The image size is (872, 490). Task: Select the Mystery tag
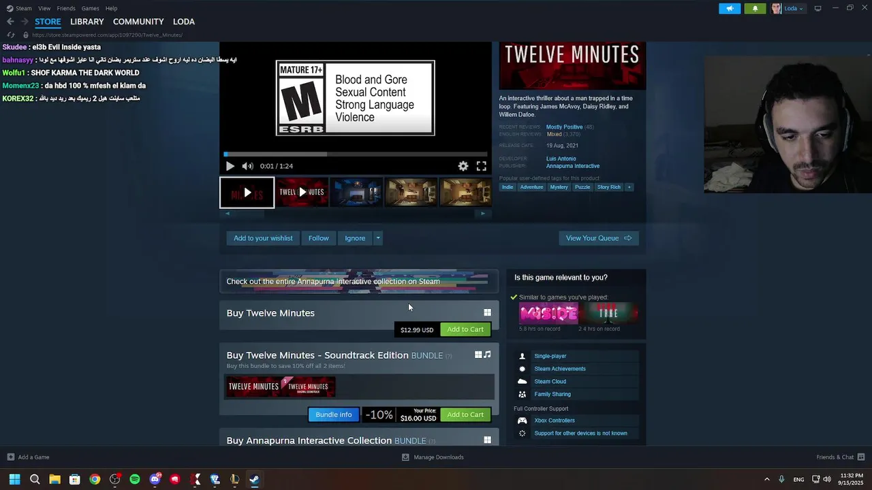point(559,187)
